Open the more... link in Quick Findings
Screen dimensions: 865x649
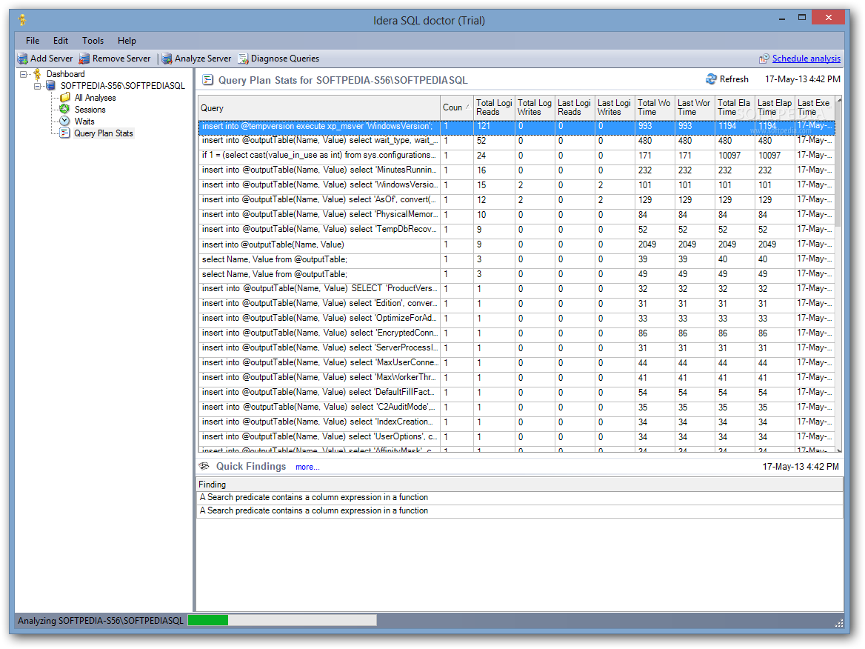coord(307,467)
